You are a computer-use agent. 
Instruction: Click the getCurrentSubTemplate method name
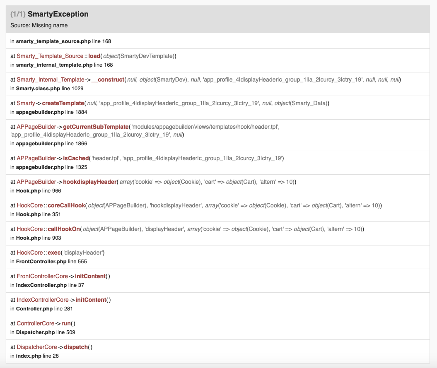pyautogui.click(x=96, y=127)
